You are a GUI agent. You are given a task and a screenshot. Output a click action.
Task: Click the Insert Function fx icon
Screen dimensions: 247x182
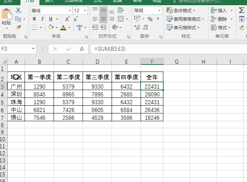82,49
